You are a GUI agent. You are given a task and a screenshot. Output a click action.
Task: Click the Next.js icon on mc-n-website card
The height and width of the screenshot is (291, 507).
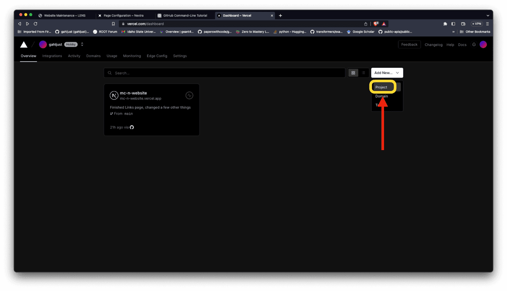[x=114, y=96]
